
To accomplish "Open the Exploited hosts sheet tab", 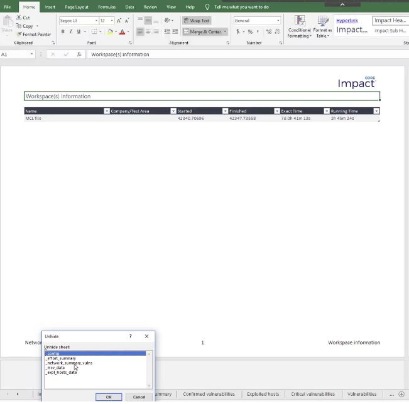I will pos(263,394).
